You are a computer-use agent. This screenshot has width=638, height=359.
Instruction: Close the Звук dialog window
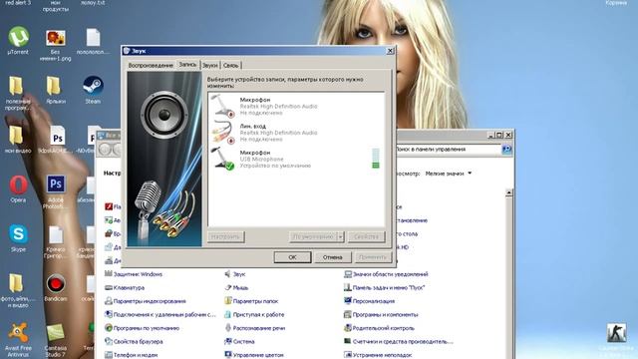[x=390, y=51]
